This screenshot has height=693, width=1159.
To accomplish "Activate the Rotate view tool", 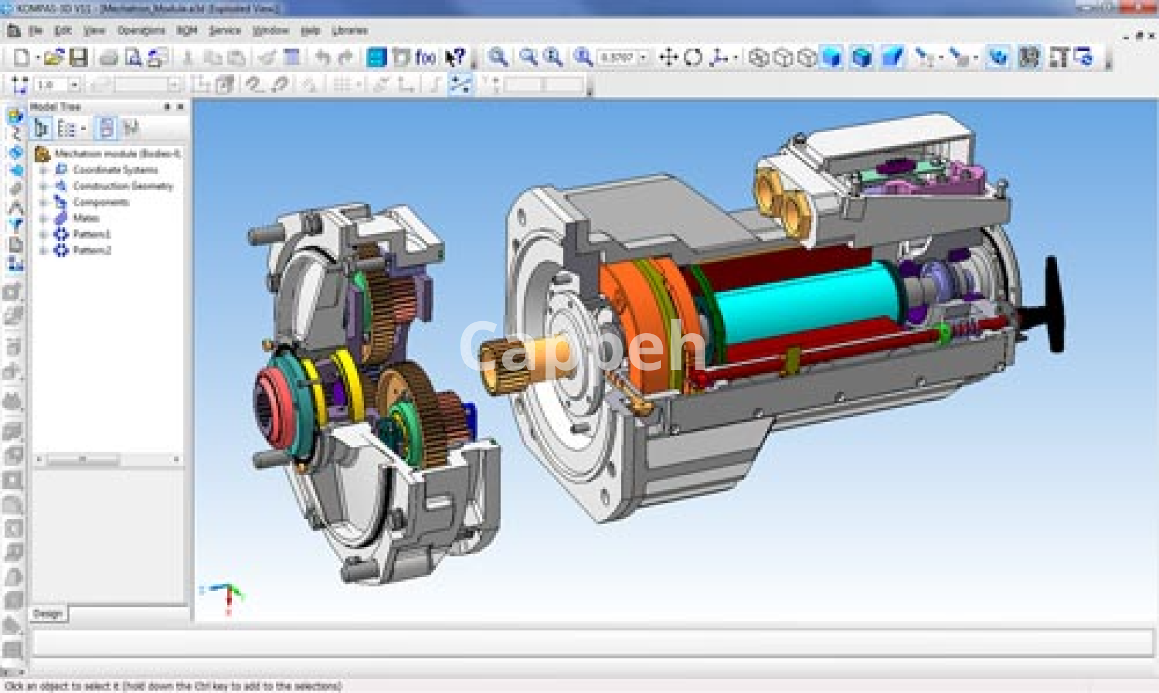I will click(693, 58).
